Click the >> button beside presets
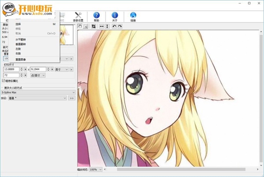Viewport: 264px width, 177px height. point(72,98)
